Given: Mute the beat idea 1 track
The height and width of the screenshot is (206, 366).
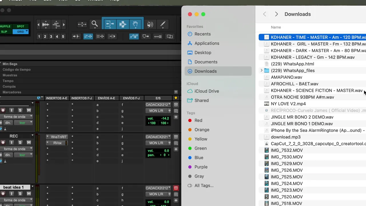Looking at the screenshot, I should [29, 194].
